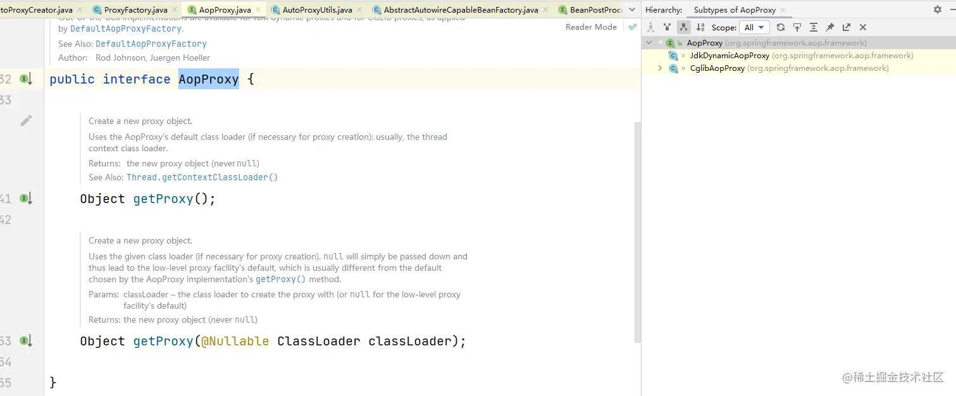Click AutoProxyUtils.java tab's class icon
This screenshot has height=396, width=956.
[x=275, y=10]
